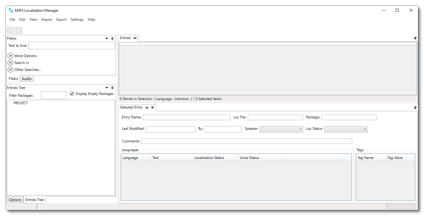Screen dimensions: 424x216
Task: Close the Selected Entry tab
Action: (152, 108)
